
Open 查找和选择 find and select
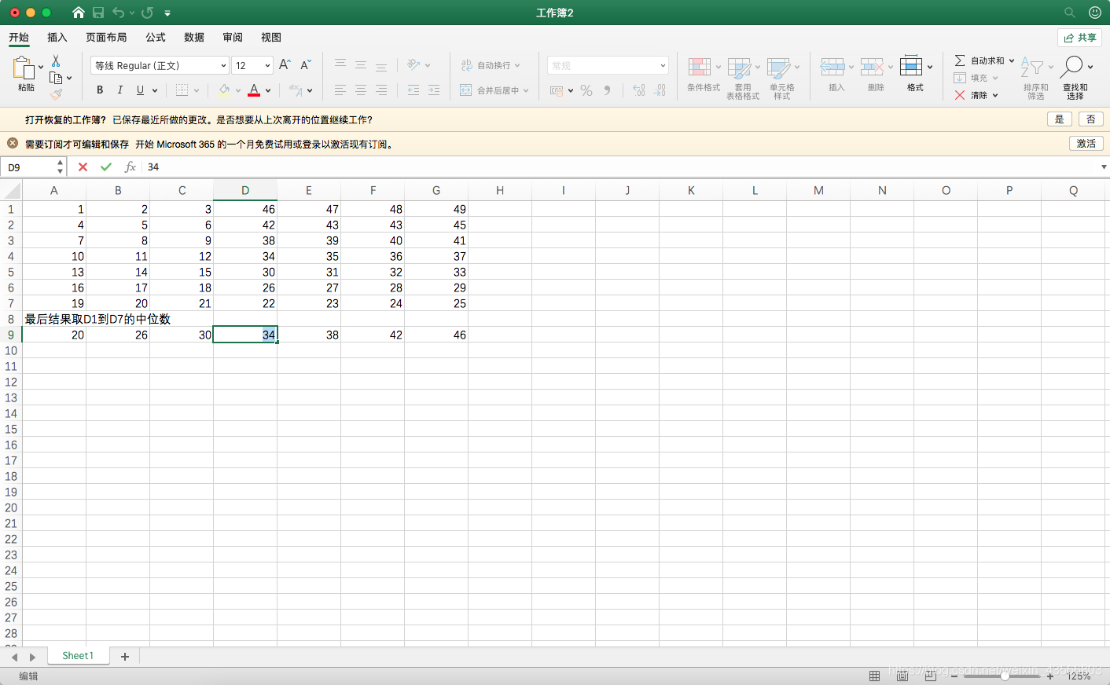1075,77
